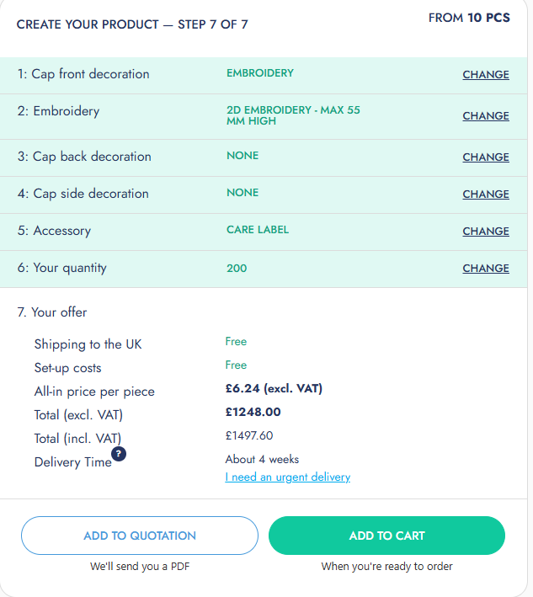
Task: Click the Delivery Time help question mark icon
Action: (119, 454)
